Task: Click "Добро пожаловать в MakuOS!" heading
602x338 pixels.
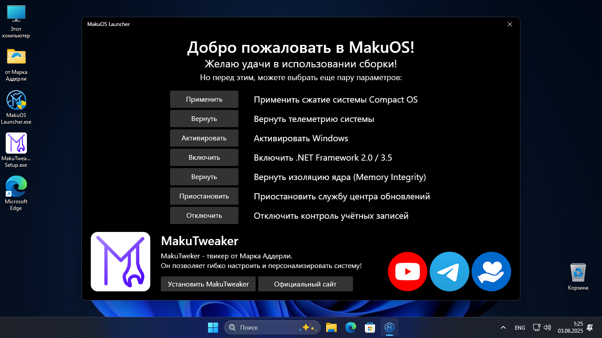Action: [301, 47]
